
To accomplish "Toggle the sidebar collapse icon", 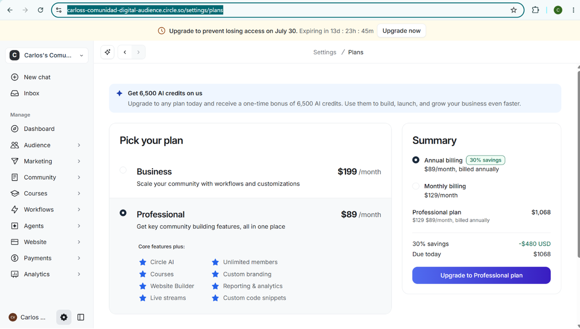I will (x=81, y=317).
